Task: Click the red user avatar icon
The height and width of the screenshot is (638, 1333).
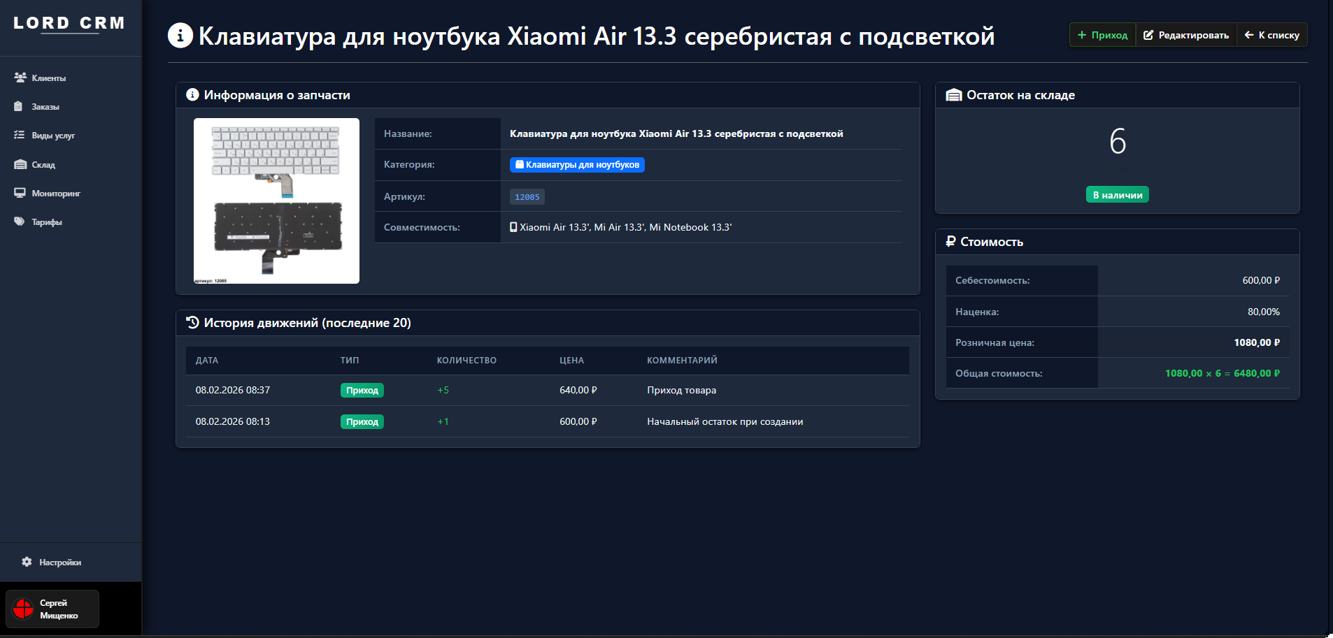Action: coord(23,609)
